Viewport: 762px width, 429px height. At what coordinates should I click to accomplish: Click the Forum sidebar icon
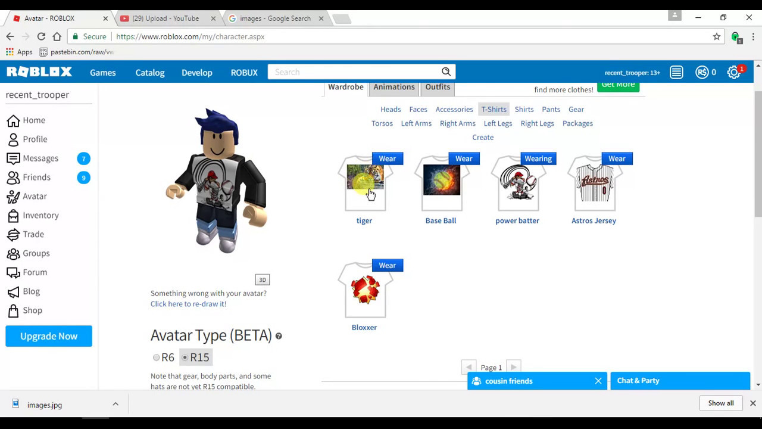[13, 272]
